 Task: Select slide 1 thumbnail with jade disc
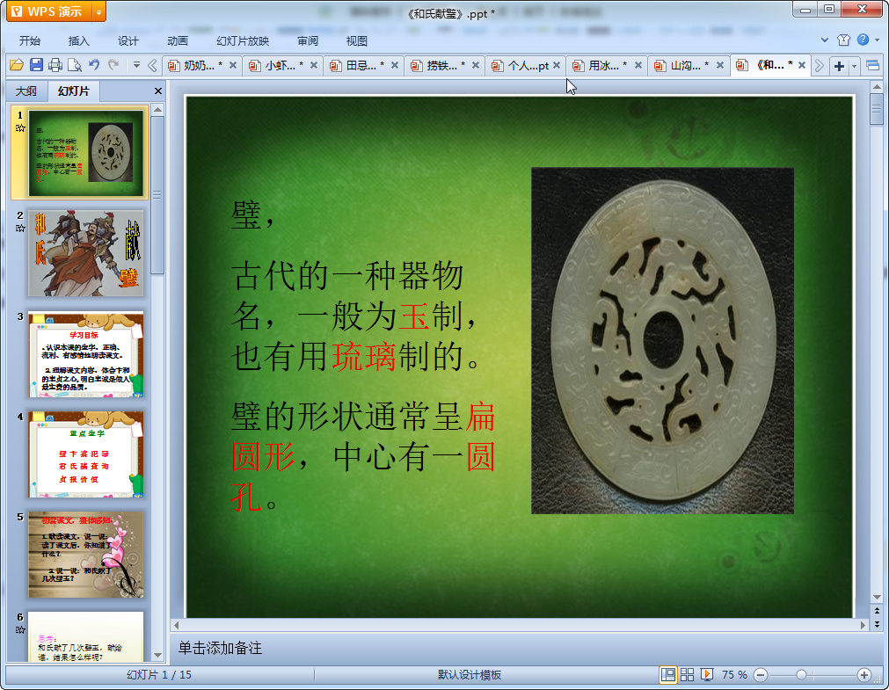point(85,153)
